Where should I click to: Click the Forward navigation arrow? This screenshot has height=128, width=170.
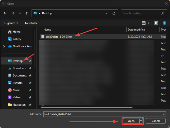(13, 13)
